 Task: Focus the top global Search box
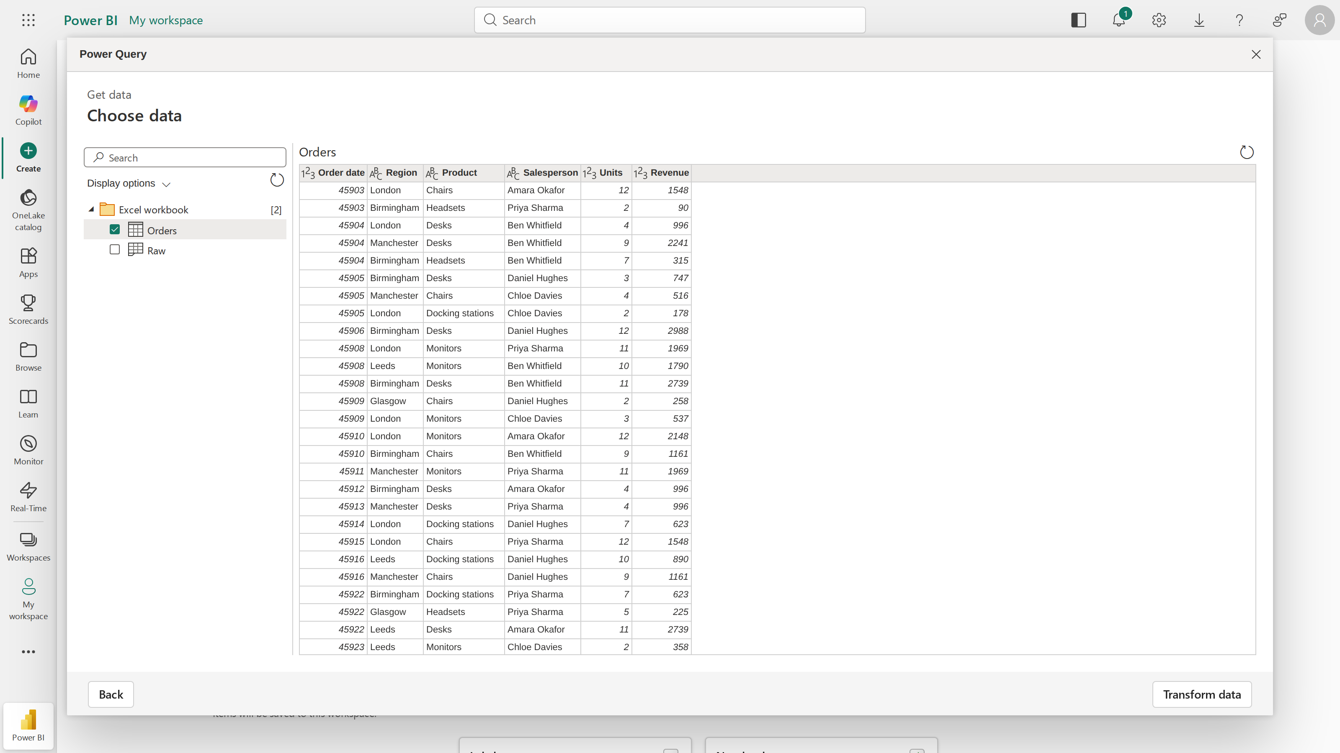670,20
